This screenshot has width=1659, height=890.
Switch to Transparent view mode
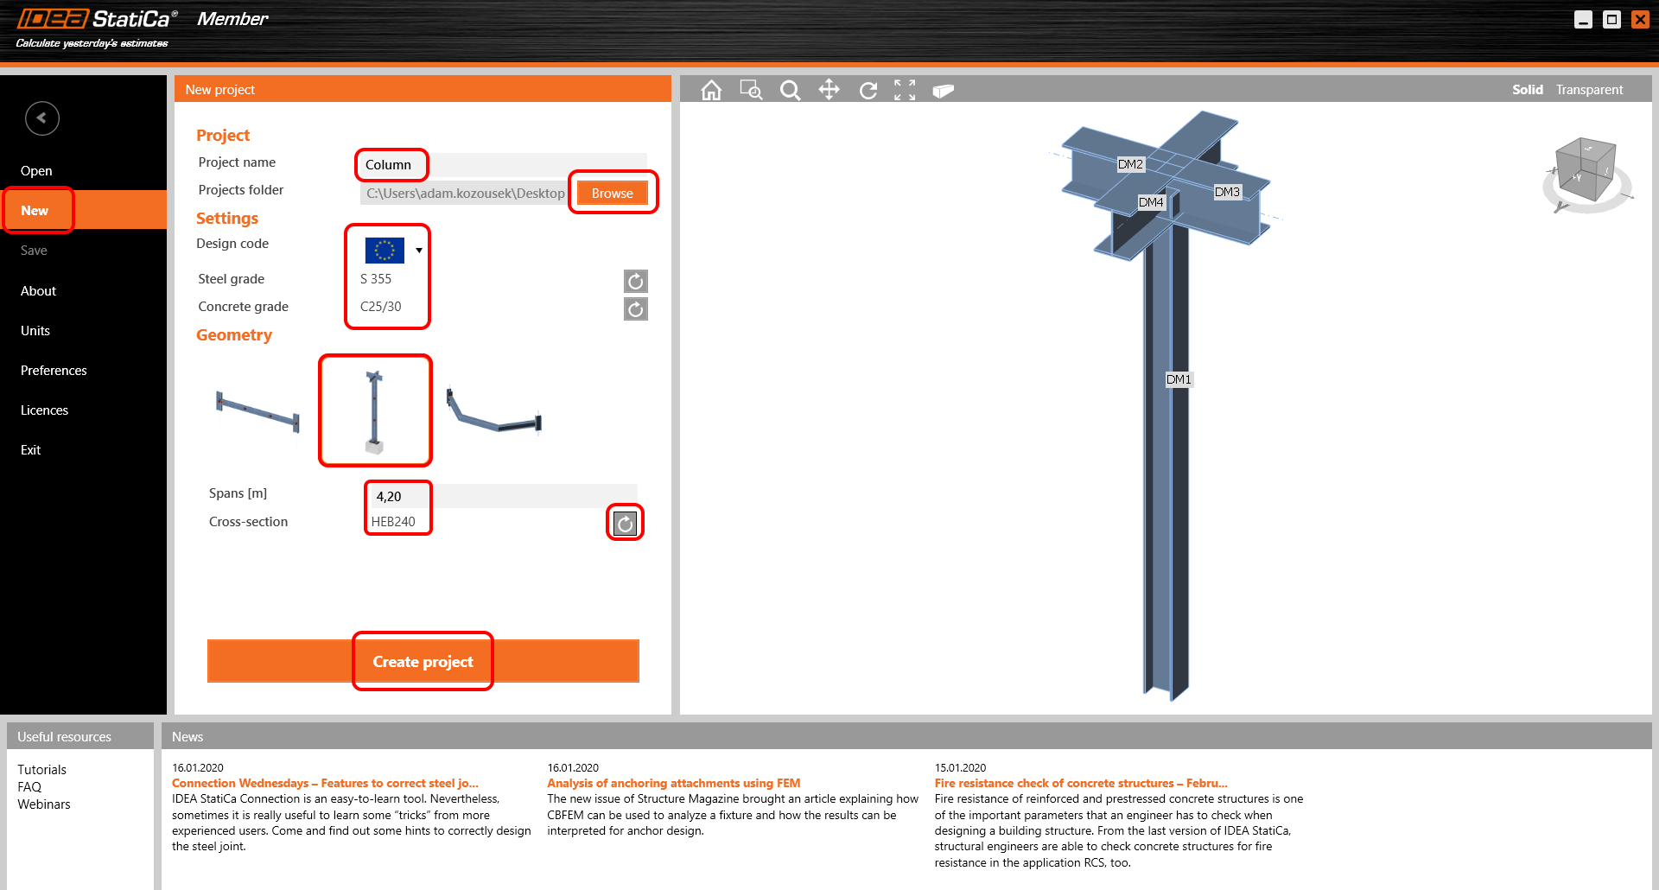(x=1589, y=90)
